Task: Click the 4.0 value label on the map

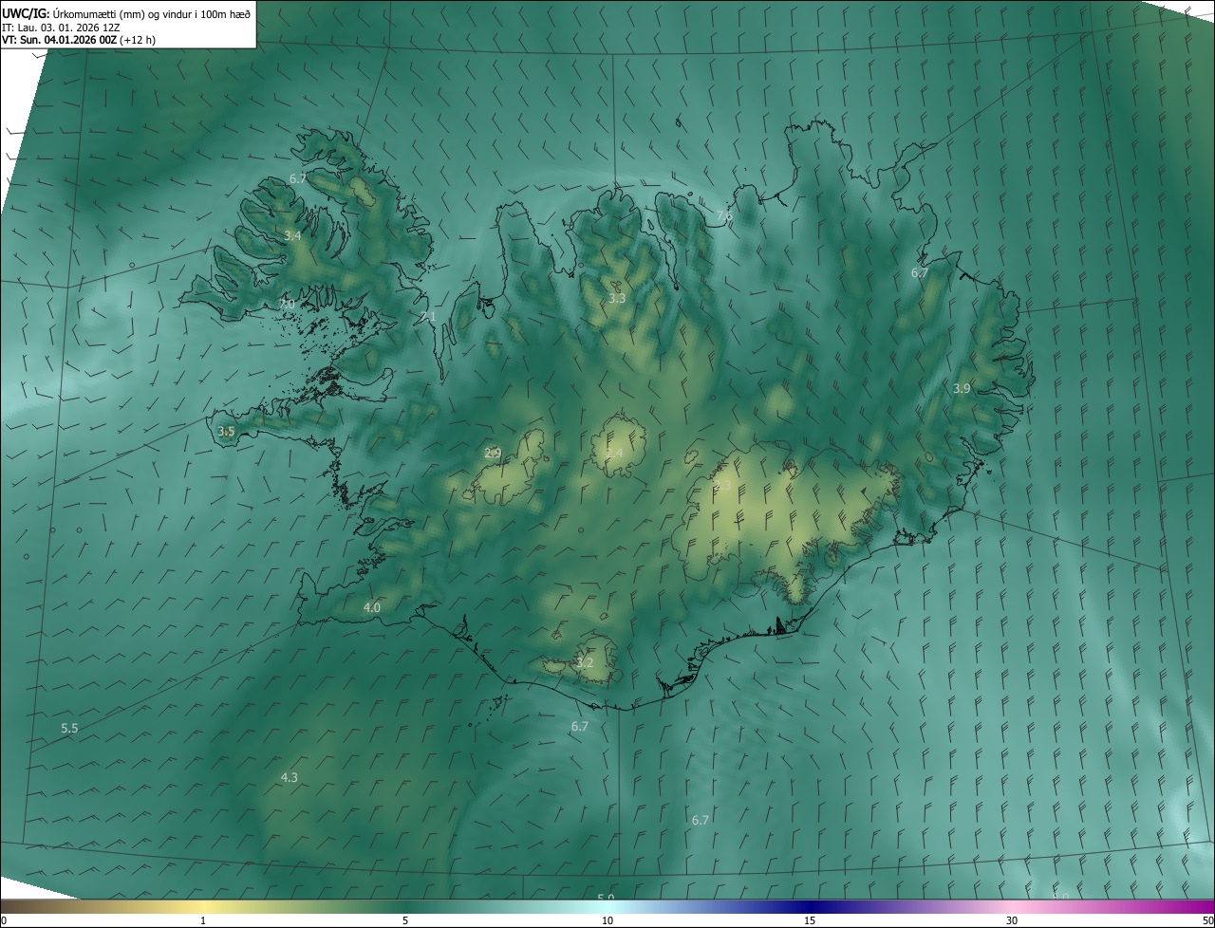Action: coord(372,607)
